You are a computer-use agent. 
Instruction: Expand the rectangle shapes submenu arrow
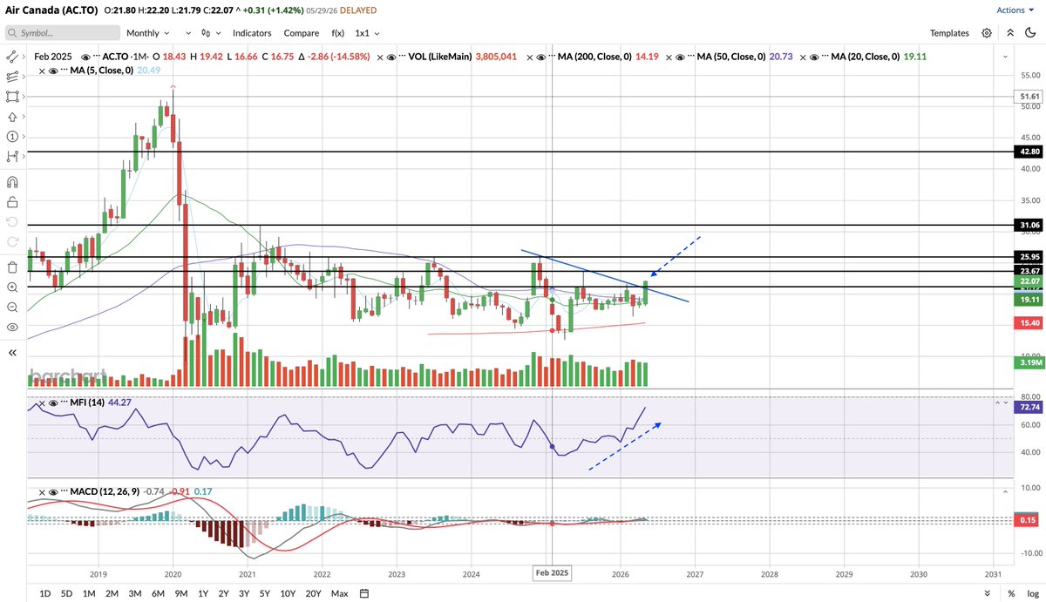25,96
